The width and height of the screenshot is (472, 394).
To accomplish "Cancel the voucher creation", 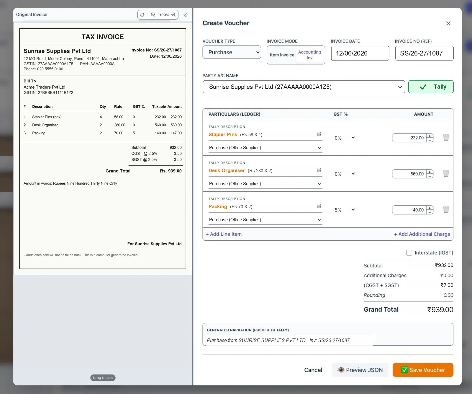I will coord(313,370).
